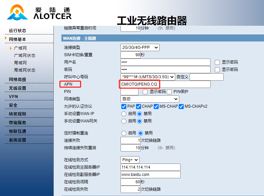Open the 无线设置 menu
Viewport: 264px width, 196px height.
click(x=17, y=88)
